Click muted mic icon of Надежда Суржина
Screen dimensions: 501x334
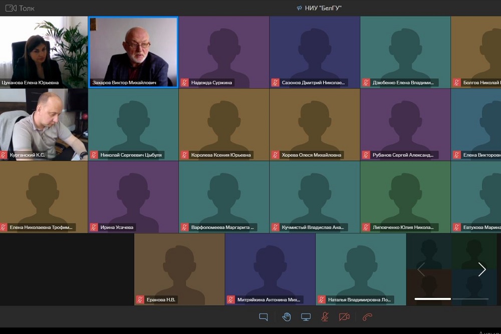184,83
